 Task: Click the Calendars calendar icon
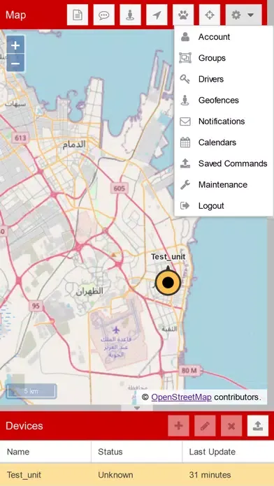point(185,142)
